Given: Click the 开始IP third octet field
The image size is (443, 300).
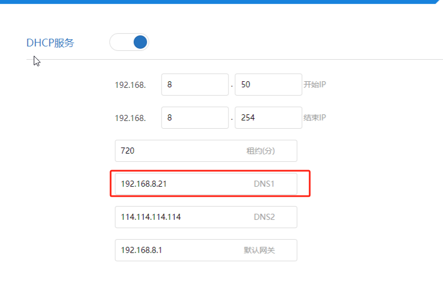Looking at the screenshot, I should coord(195,85).
